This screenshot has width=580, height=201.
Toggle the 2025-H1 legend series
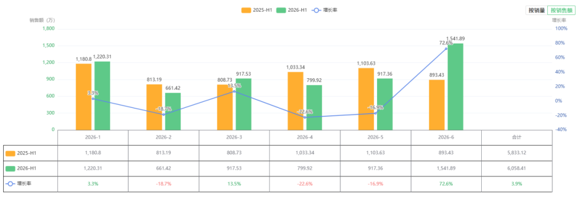pyautogui.click(x=257, y=10)
